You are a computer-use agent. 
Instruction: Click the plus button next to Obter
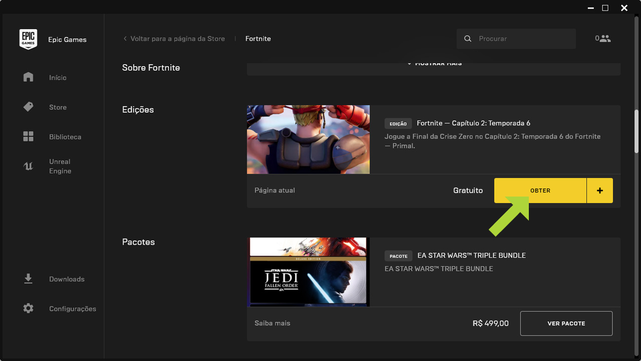click(600, 191)
